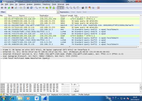This screenshot has height=101, width=142.
Task: Click the packet list horizontal scrollbar
Action: [69, 47]
